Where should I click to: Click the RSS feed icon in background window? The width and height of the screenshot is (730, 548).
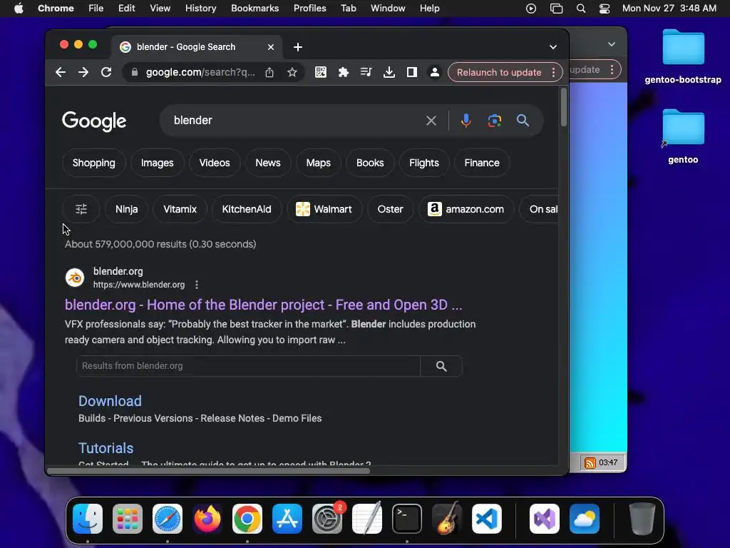pyautogui.click(x=590, y=462)
